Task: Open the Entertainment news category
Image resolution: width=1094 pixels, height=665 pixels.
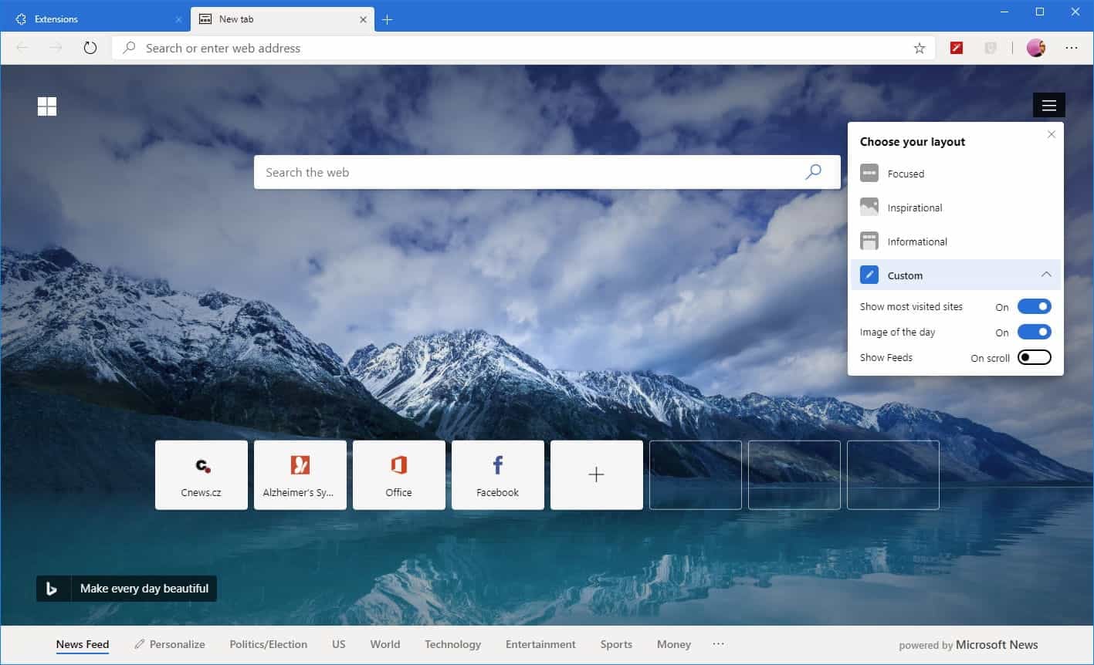Action: pyautogui.click(x=540, y=644)
